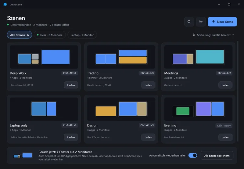Click the vertical scrollbar of scene list
244x169 pixels.
pos(238,91)
